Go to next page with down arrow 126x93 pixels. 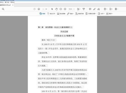(39, 9)
